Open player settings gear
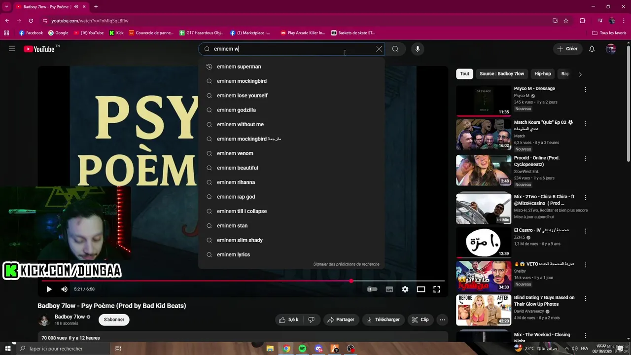The height and width of the screenshot is (355, 631). click(x=405, y=289)
